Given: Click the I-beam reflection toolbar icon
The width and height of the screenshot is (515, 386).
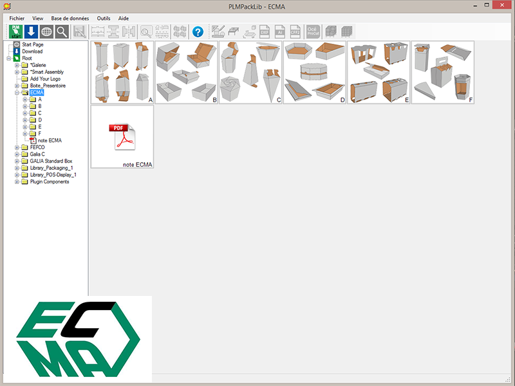Looking at the screenshot, I should (x=113, y=32).
